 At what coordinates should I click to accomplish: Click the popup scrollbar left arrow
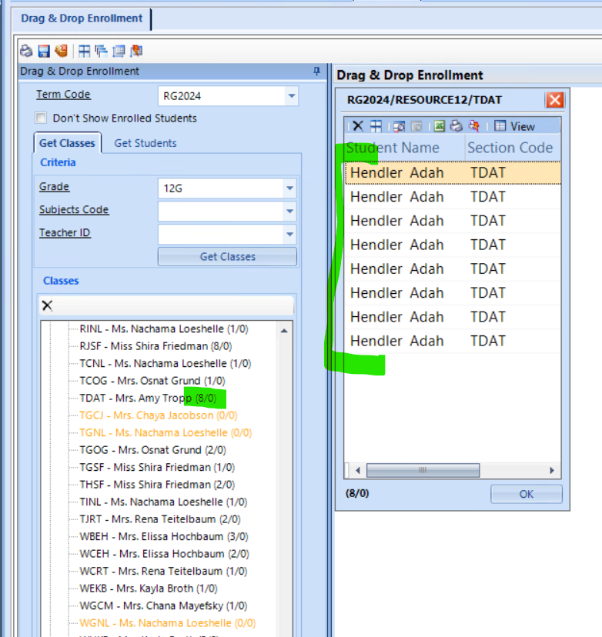point(357,470)
